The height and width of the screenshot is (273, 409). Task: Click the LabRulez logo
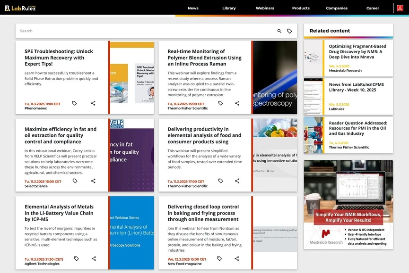(x=20, y=8)
